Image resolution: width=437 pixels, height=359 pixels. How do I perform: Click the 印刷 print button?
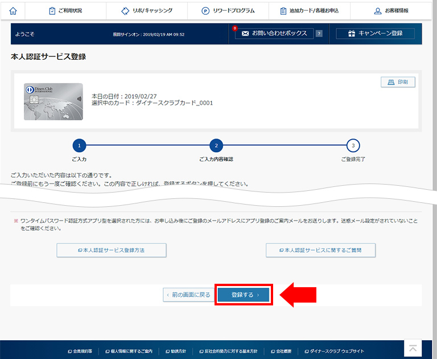coord(398,83)
